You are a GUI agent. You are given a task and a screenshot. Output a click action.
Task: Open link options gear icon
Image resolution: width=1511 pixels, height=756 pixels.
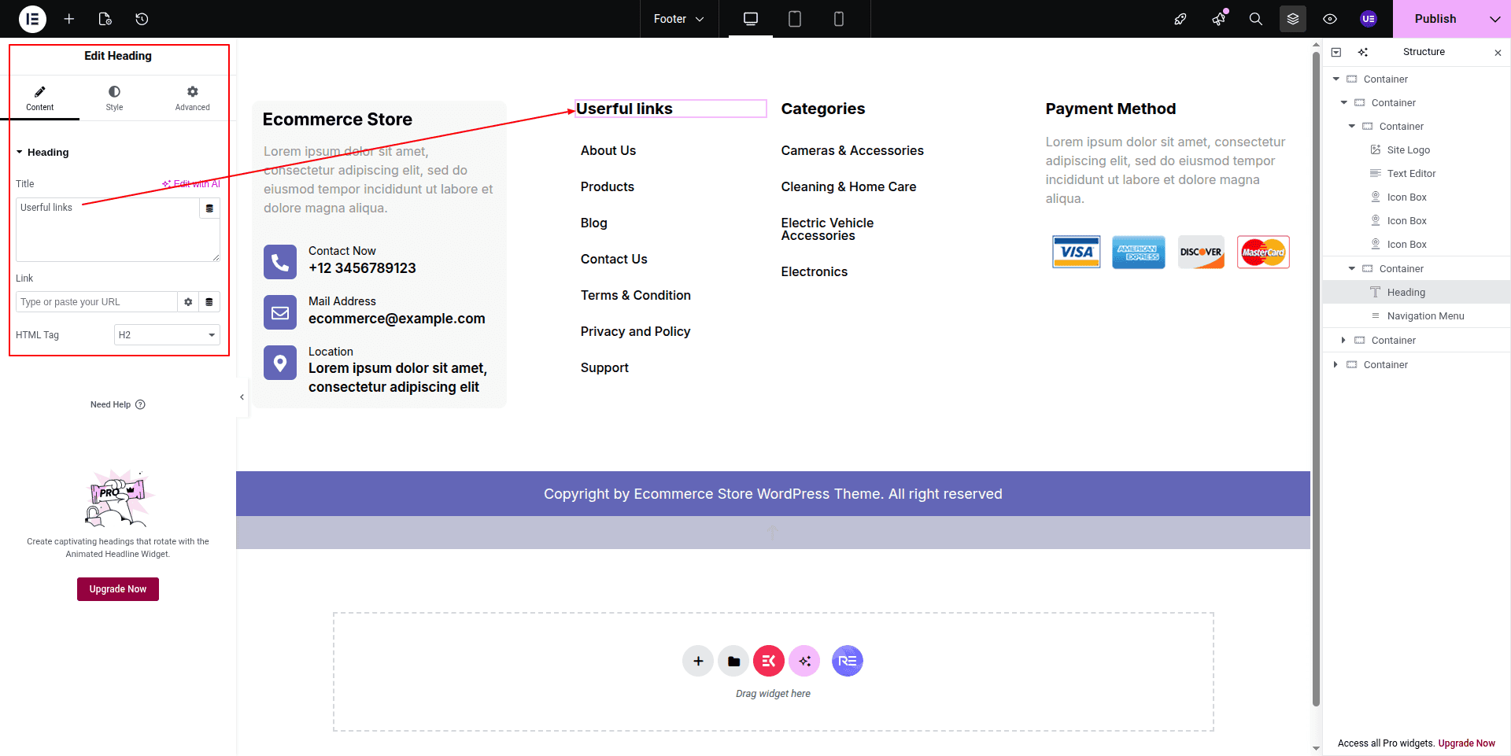click(x=188, y=302)
